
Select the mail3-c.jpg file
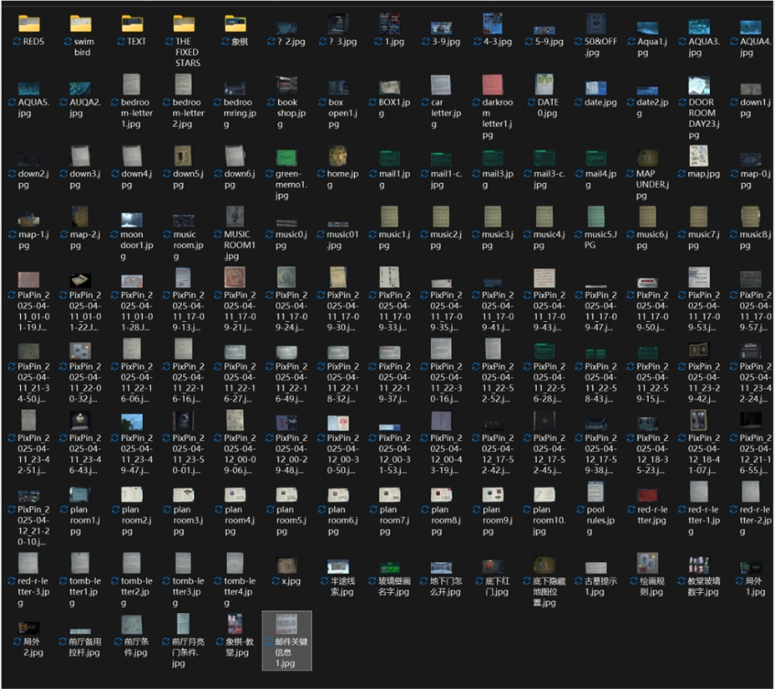[x=544, y=168]
